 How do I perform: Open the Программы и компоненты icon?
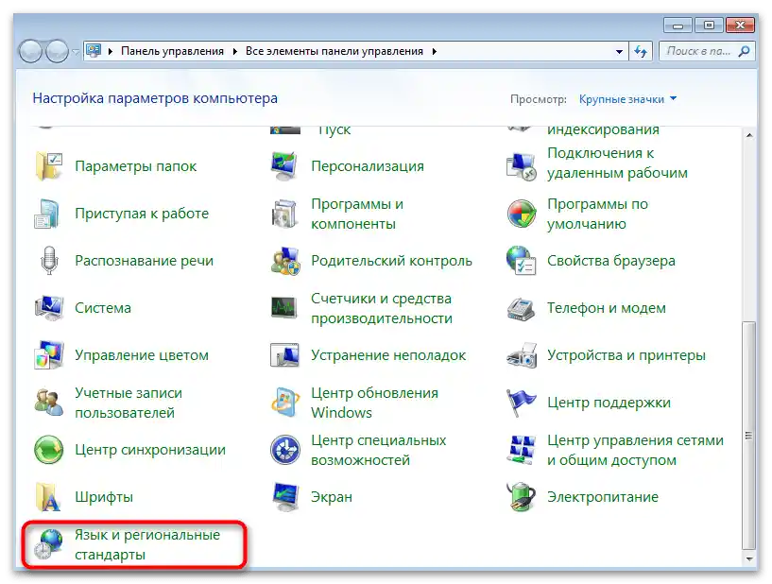tap(284, 214)
